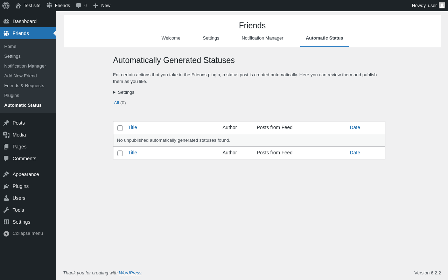Click the All statuses filter link
448x280 pixels.
click(117, 103)
